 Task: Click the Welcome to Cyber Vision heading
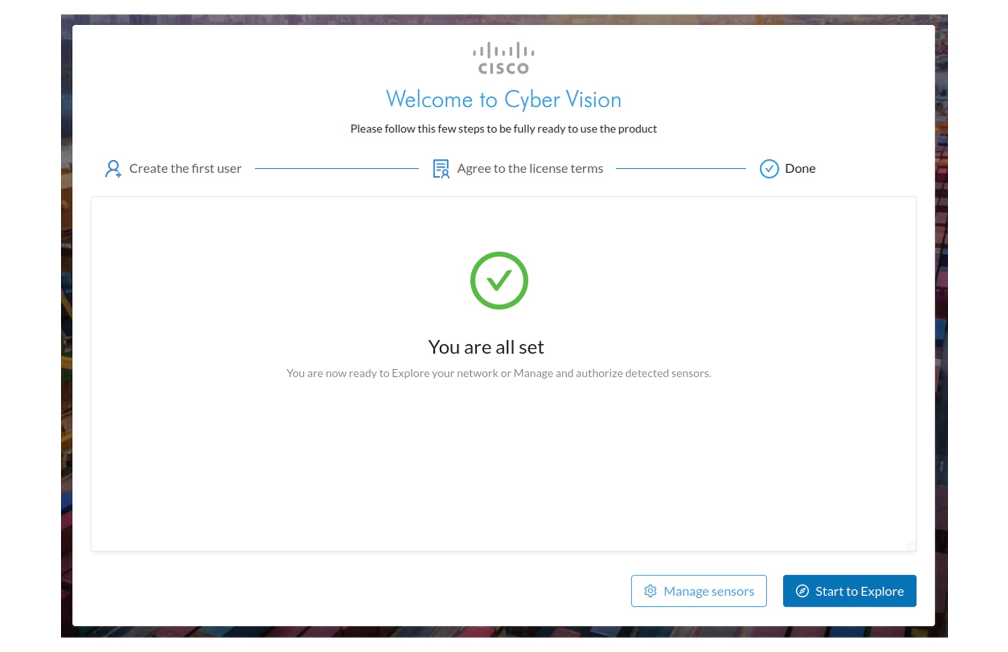click(503, 100)
